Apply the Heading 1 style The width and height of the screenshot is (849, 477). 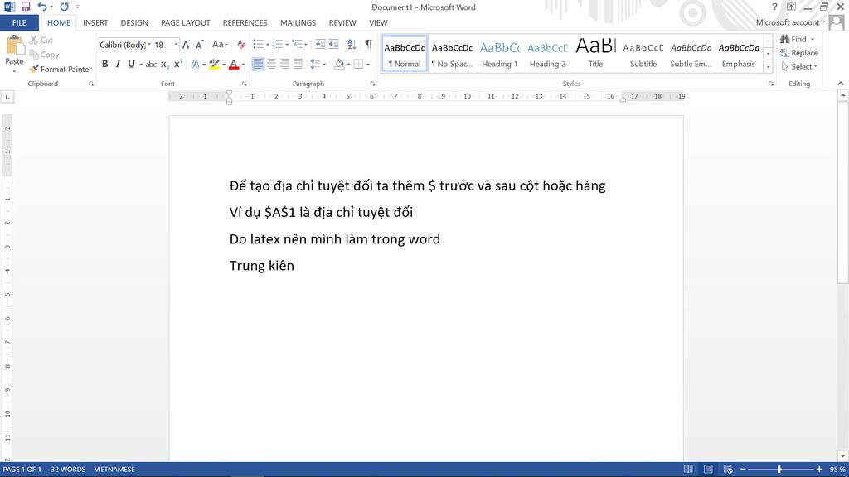click(500, 54)
